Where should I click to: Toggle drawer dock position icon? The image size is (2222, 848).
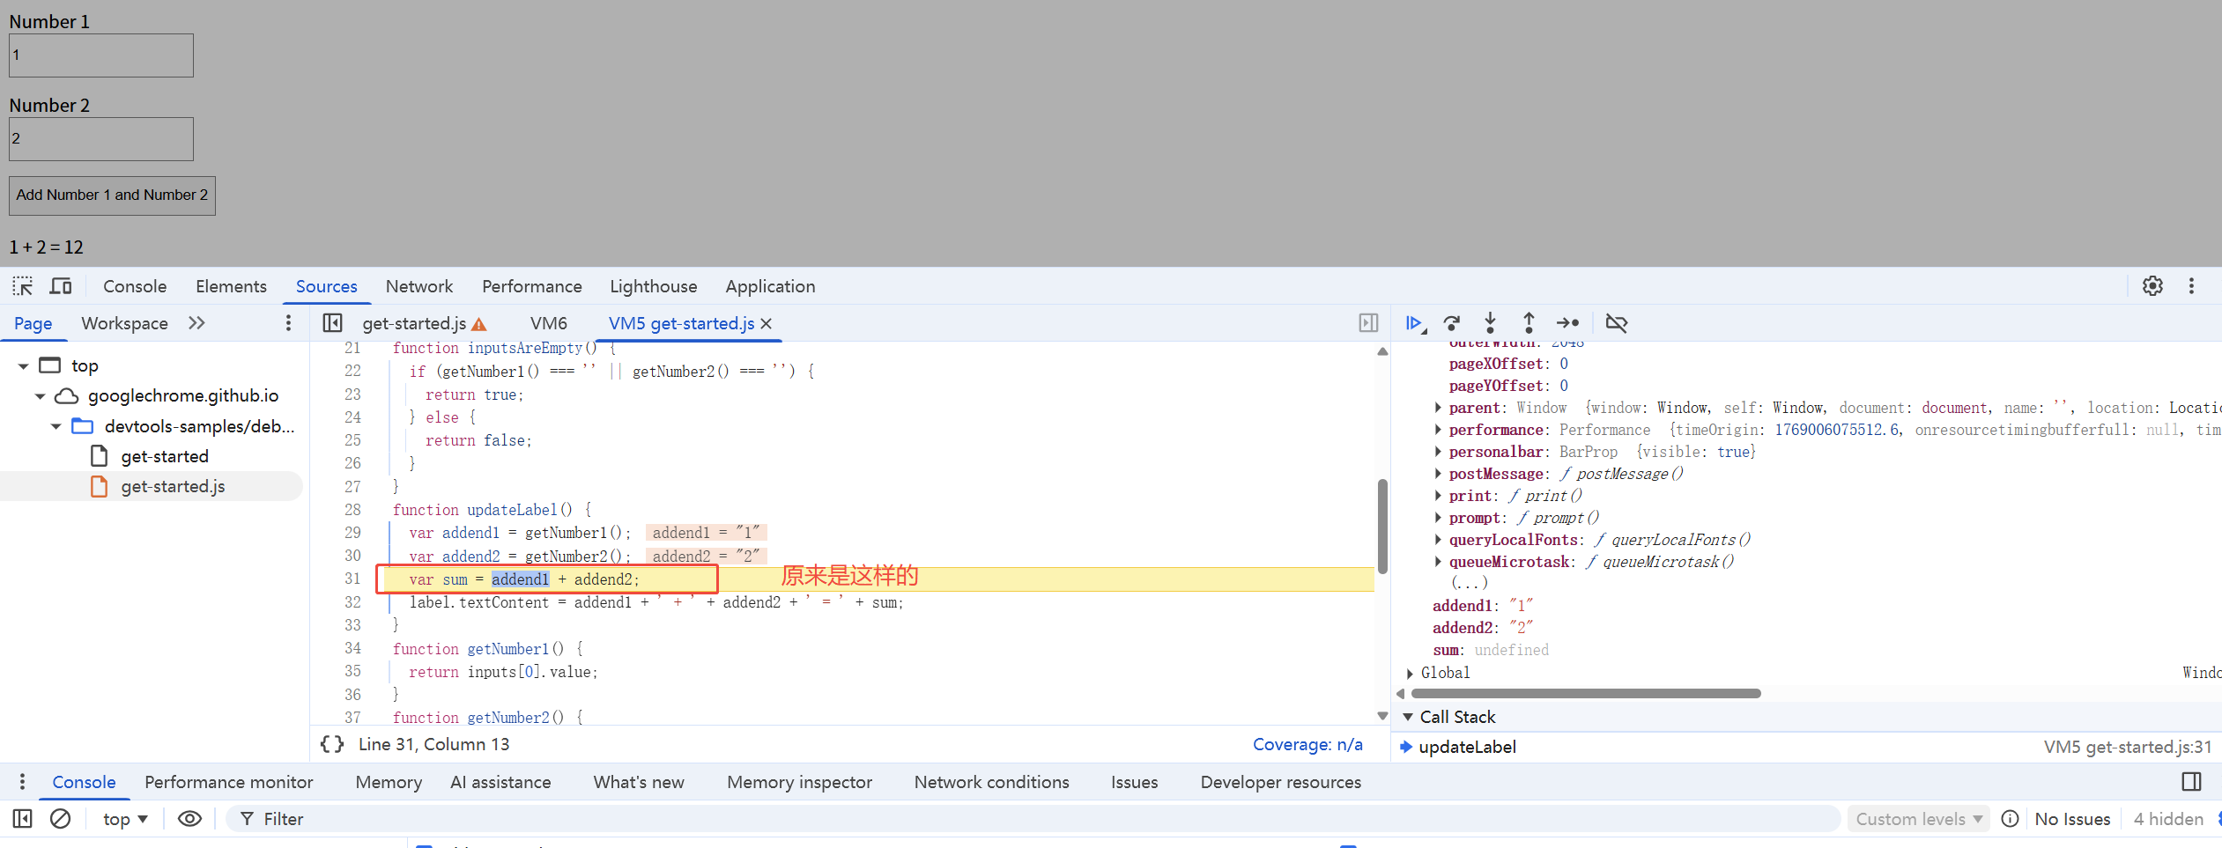pyautogui.click(x=2192, y=782)
